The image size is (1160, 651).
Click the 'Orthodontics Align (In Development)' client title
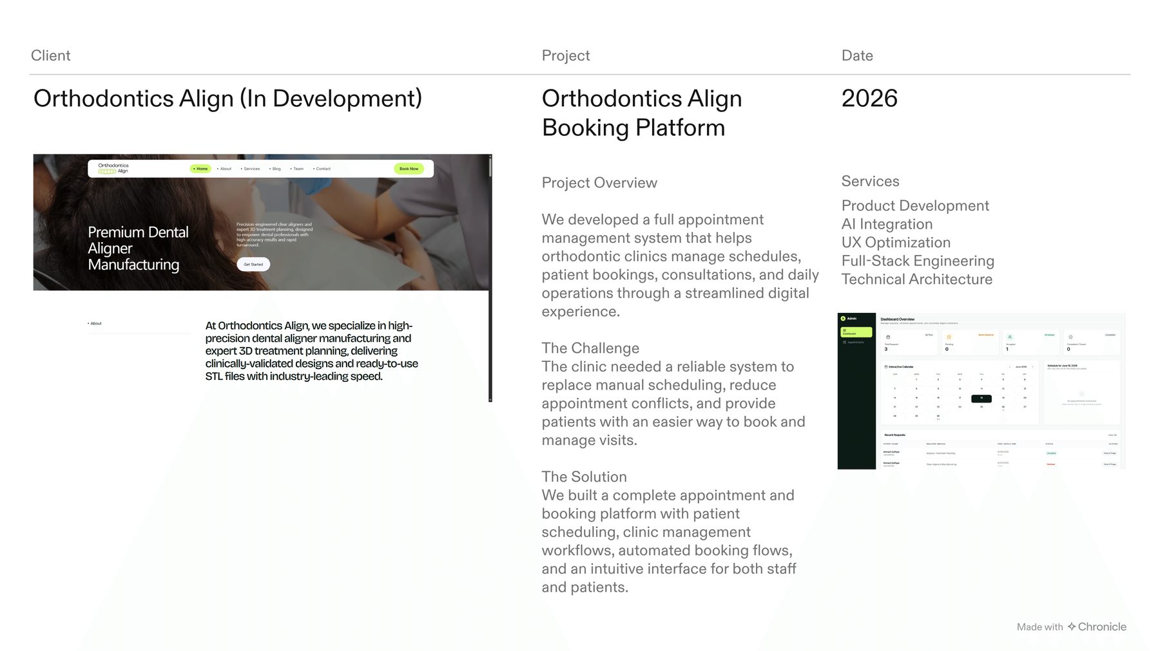pos(227,99)
